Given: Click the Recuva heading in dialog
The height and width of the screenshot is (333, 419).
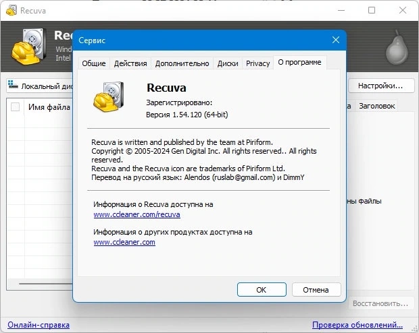Looking at the screenshot, I should [166, 88].
